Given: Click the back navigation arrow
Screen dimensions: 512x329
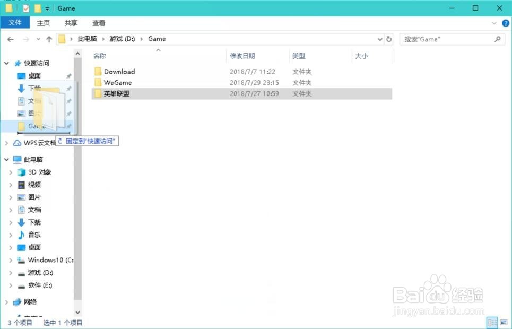Looking at the screenshot, I should coord(10,39).
